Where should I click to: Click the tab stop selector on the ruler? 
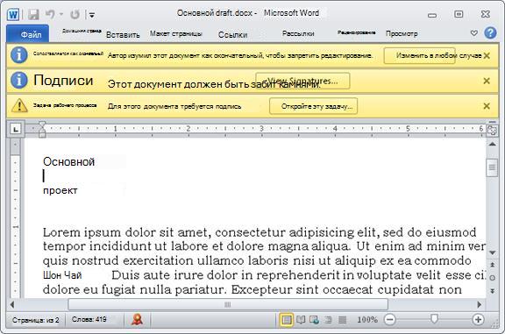coord(16,129)
